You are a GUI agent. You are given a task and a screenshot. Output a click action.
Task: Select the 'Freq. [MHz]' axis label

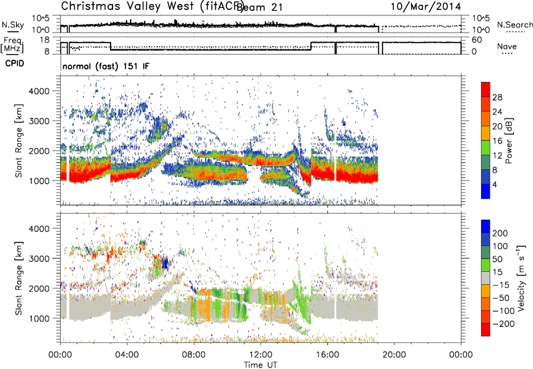point(12,45)
